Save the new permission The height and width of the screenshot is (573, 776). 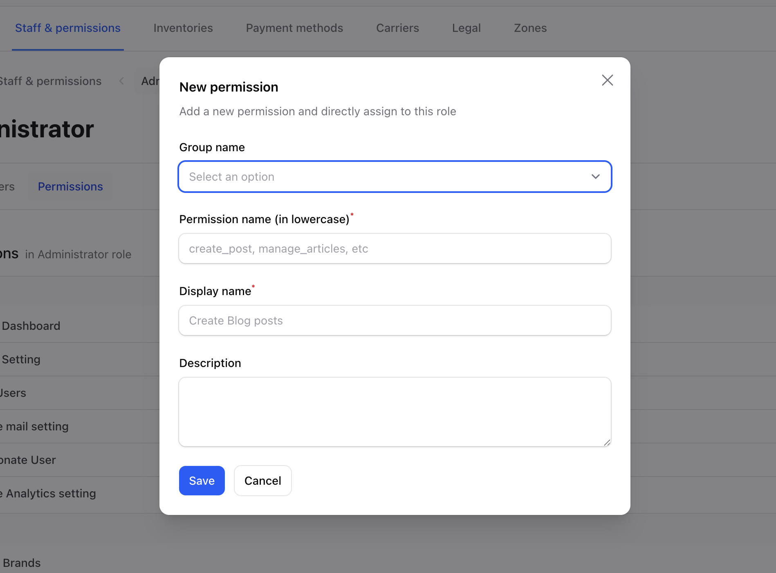point(202,481)
